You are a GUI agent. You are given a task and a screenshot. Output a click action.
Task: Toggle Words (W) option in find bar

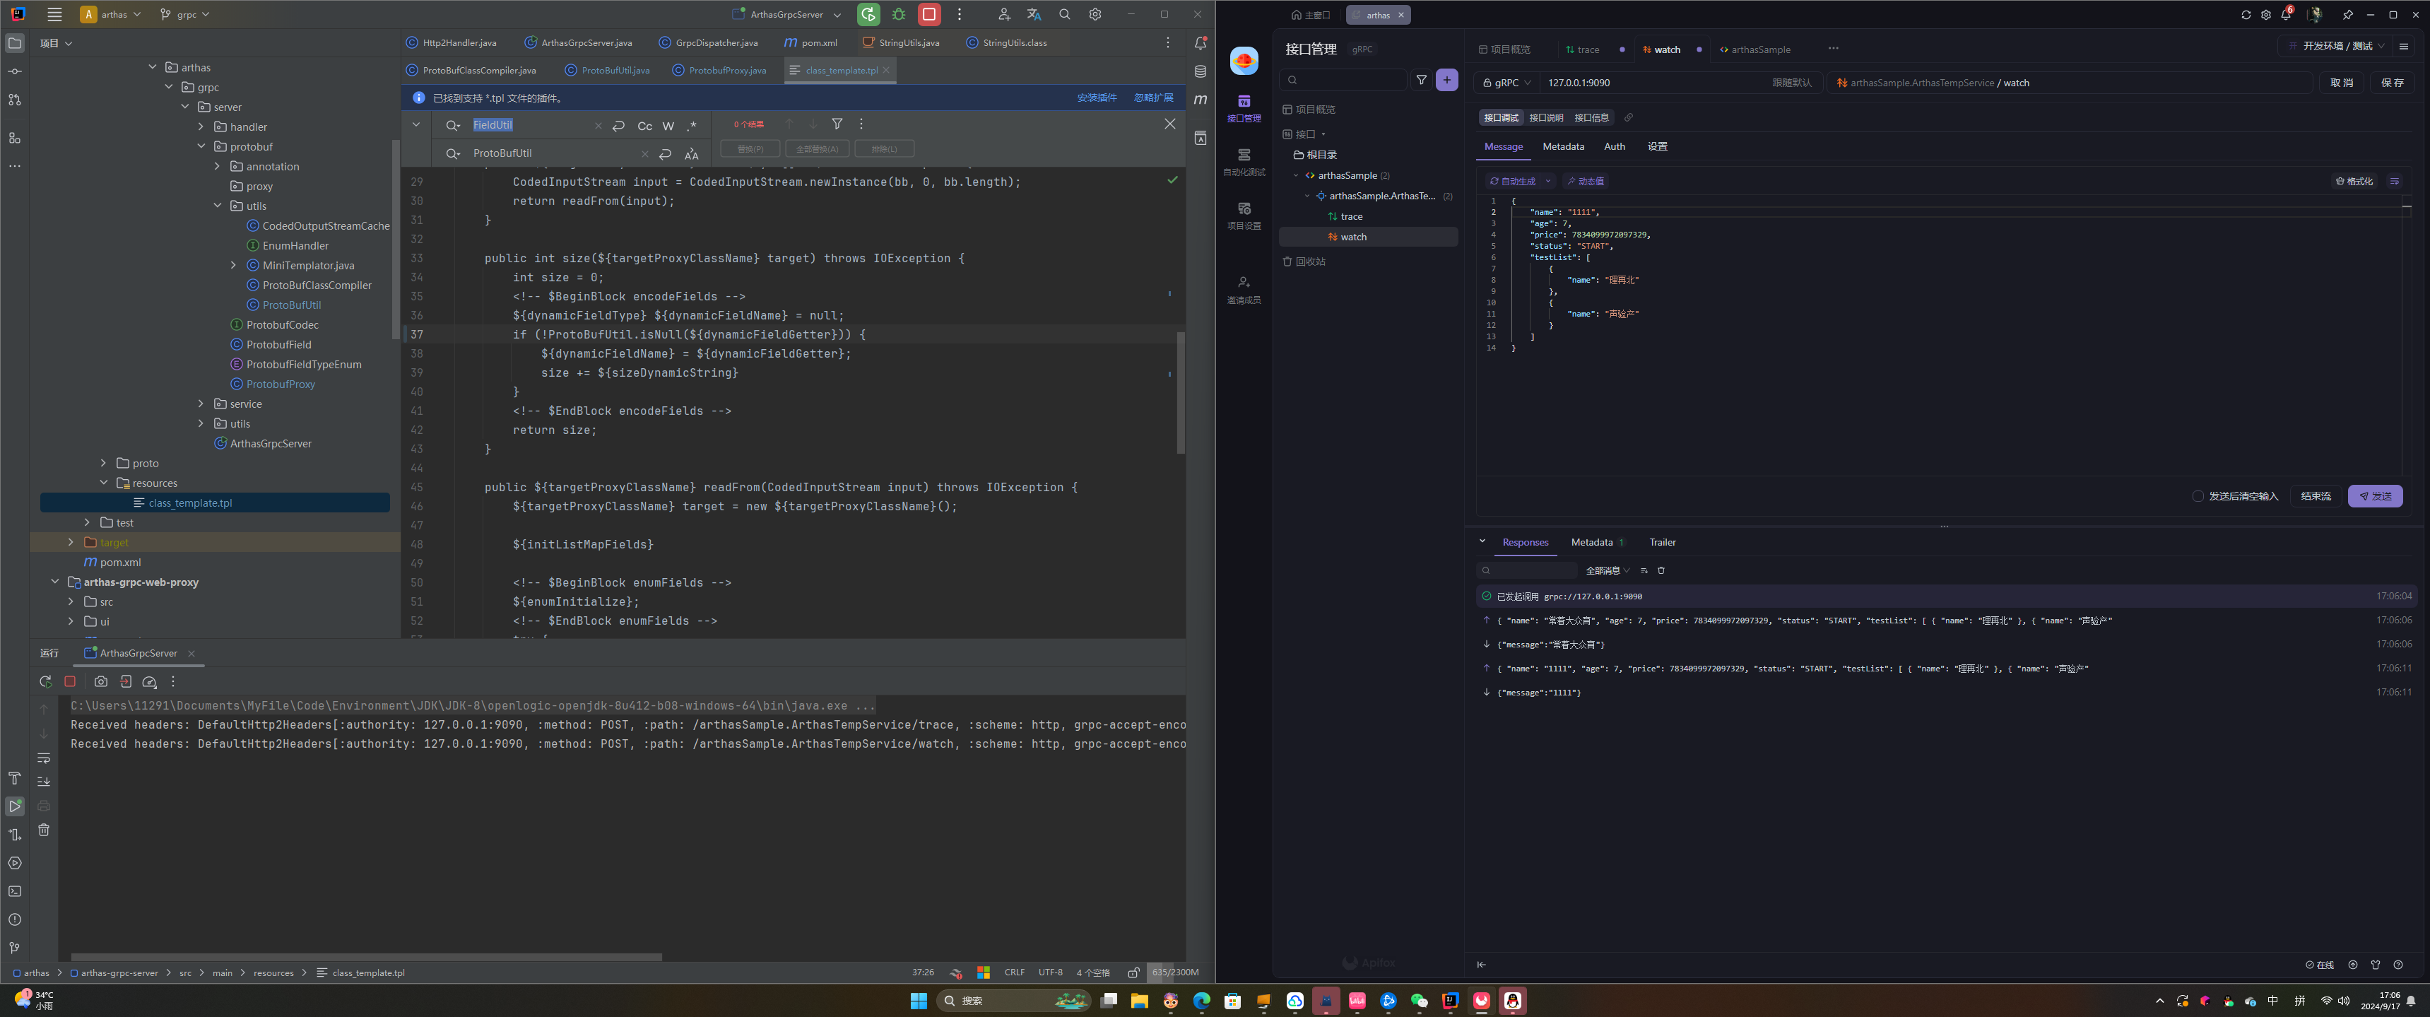(x=668, y=126)
